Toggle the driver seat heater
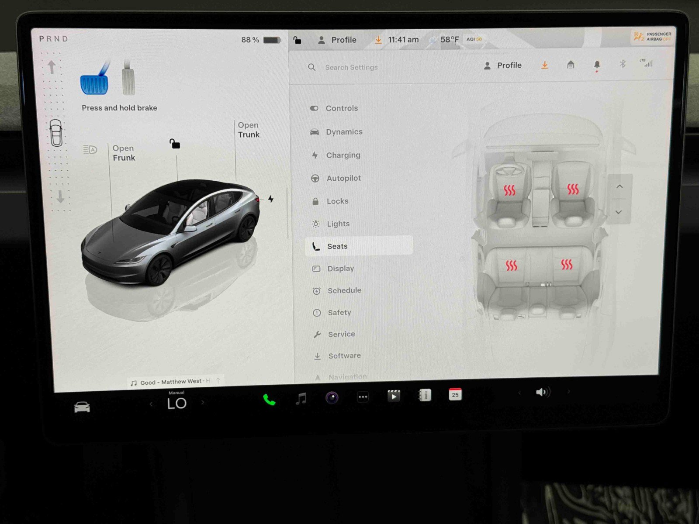 pyautogui.click(x=510, y=190)
